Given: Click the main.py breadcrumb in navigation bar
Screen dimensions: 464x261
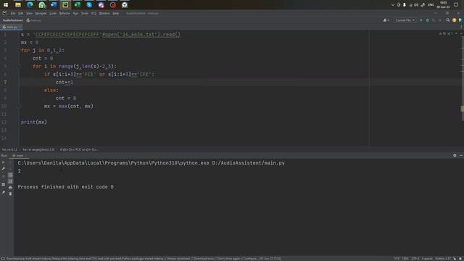Looking at the screenshot, I should [34, 20].
